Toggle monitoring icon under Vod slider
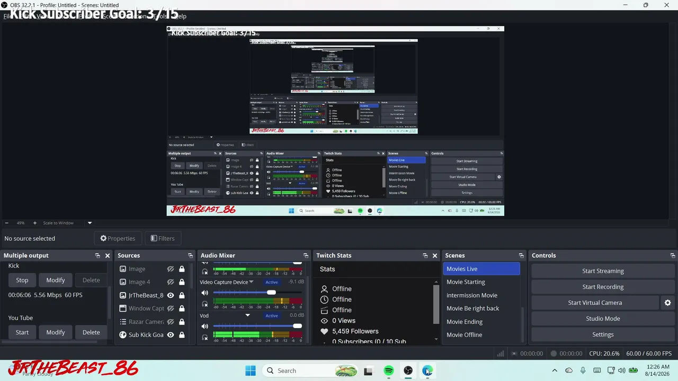The image size is (678, 381). [x=205, y=337]
